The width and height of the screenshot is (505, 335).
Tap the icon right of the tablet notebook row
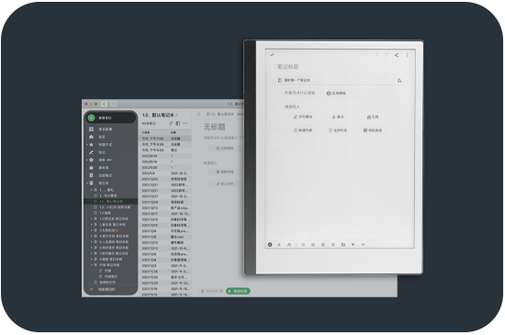(x=399, y=80)
